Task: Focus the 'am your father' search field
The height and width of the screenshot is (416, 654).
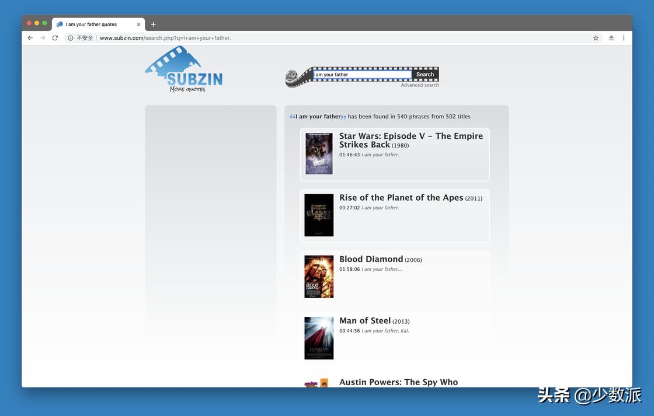Action: click(362, 75)
